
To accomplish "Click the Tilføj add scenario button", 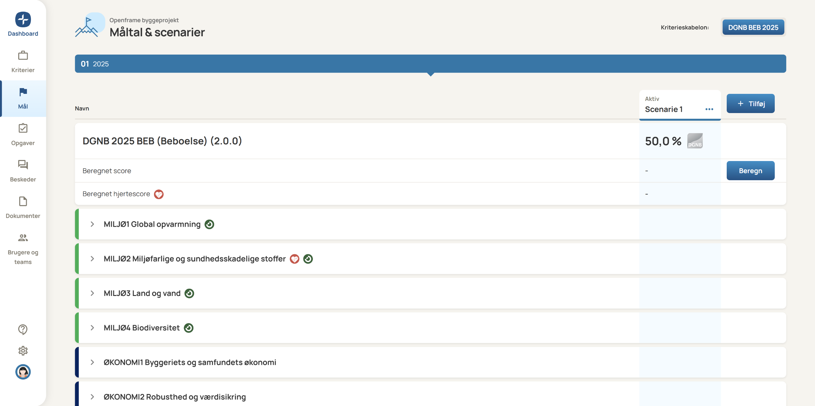I will click(x=750, y=104).
